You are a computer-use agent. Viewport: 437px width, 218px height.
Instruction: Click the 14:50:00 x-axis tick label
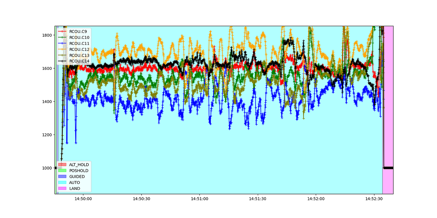(83, 199)
